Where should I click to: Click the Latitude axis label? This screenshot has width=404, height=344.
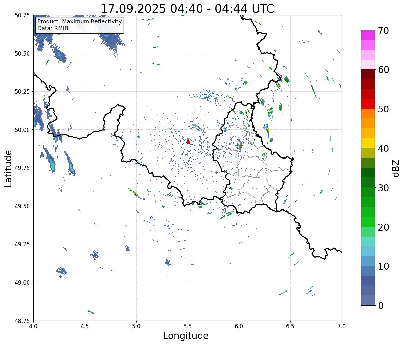8,168
